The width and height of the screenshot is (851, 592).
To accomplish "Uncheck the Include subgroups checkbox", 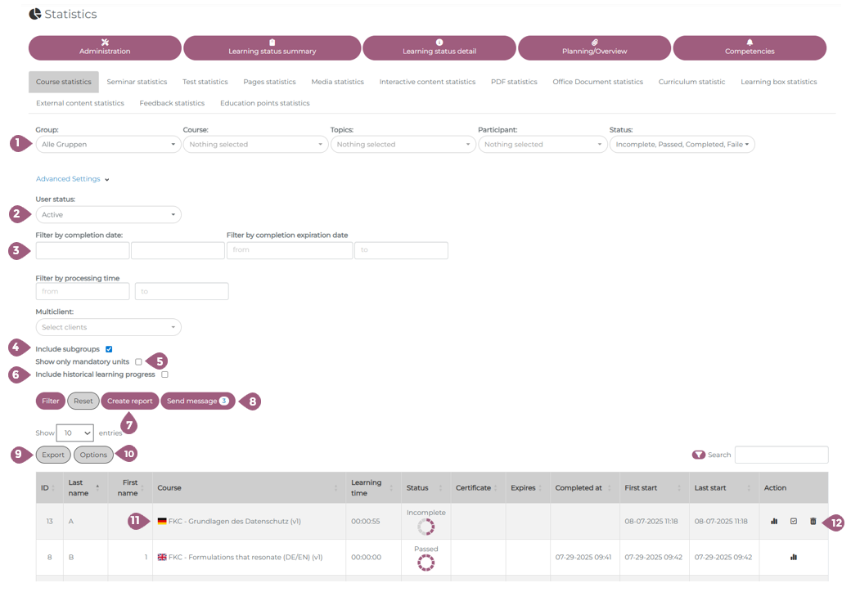I will coord(109,349).
